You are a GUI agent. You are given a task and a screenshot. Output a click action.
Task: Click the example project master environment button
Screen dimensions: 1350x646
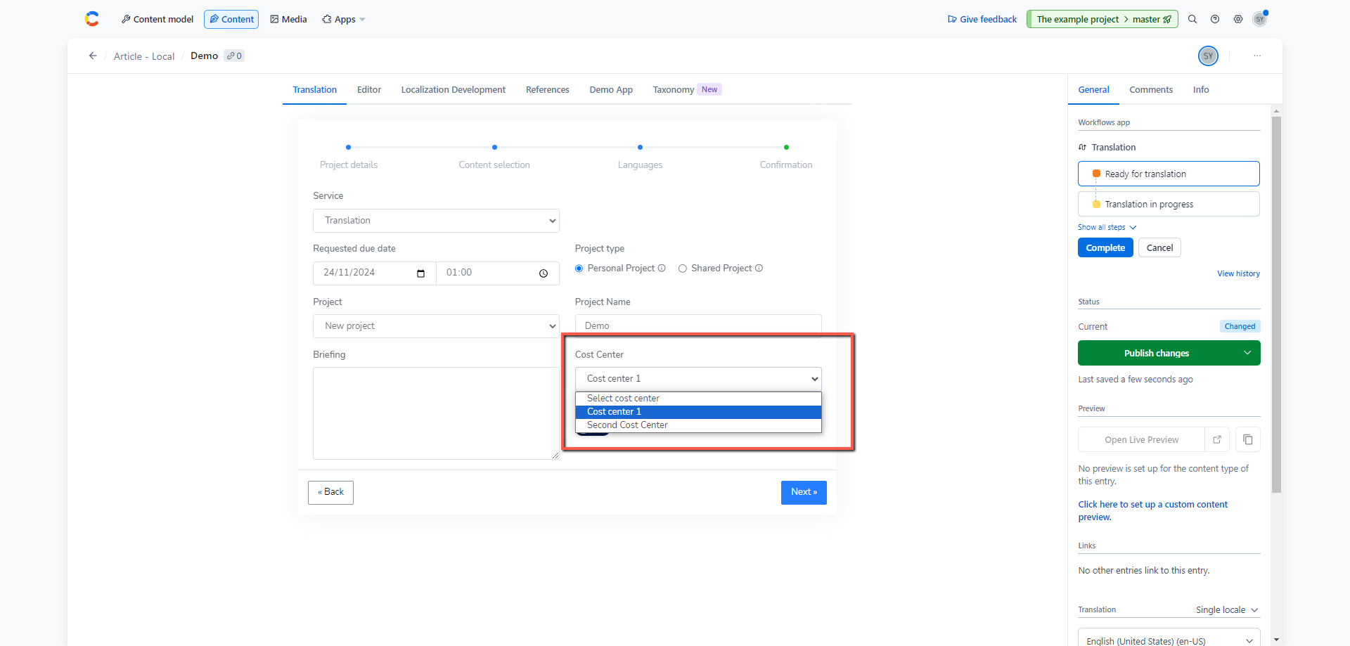click(x=1102, y=19)
